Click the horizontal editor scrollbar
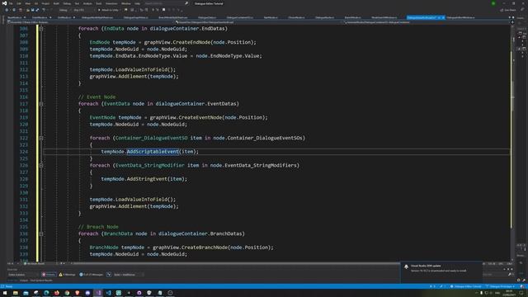The width and height of the screenshot is (528, 297). point(236,263)
